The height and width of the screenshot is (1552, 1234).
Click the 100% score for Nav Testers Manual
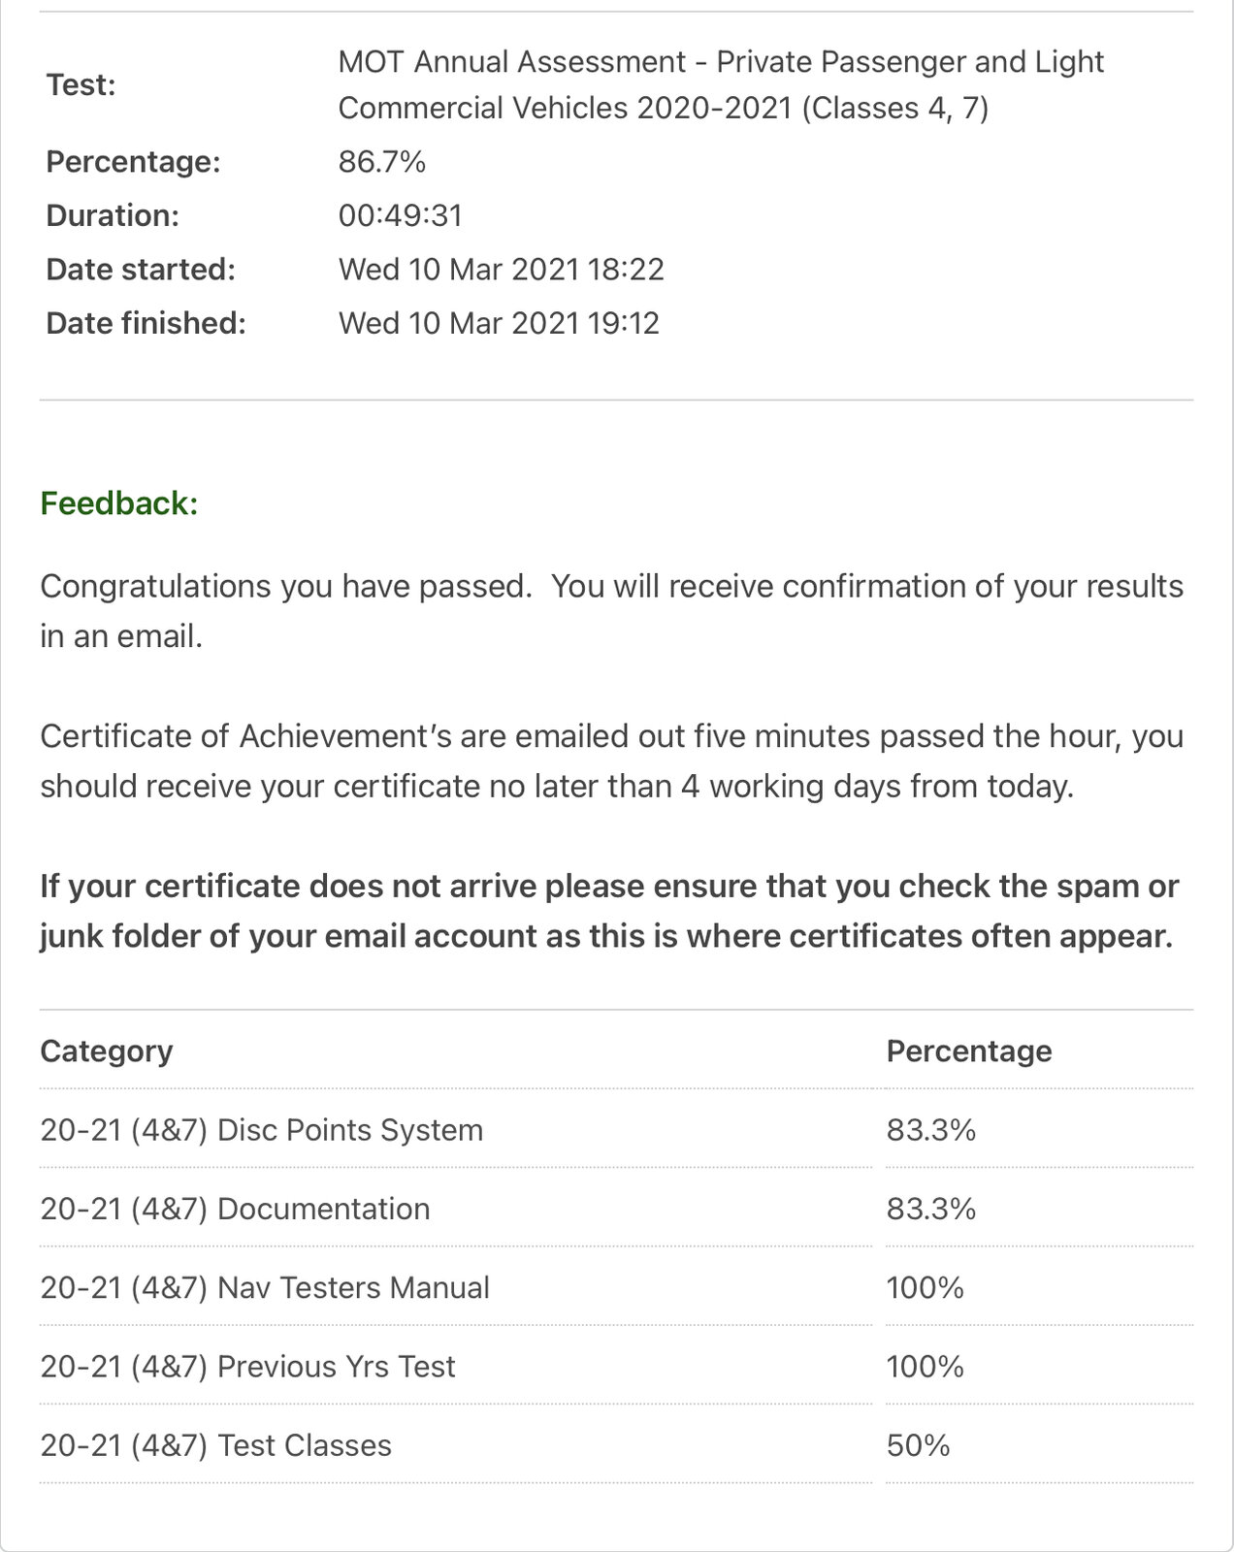coord(925,1287)
